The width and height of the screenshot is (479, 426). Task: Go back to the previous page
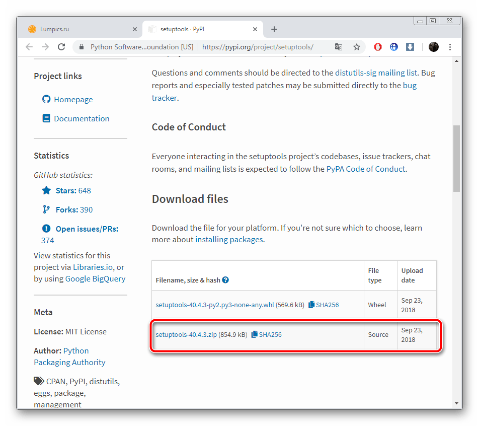click(x=29, y=47)
